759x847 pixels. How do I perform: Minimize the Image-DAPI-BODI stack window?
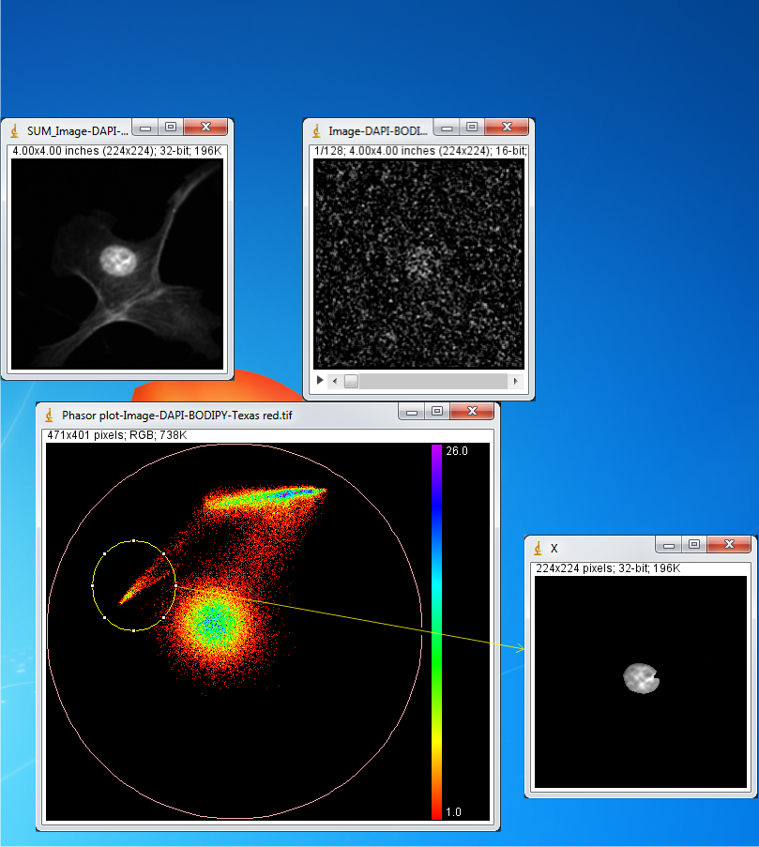(x=447, y=128)
